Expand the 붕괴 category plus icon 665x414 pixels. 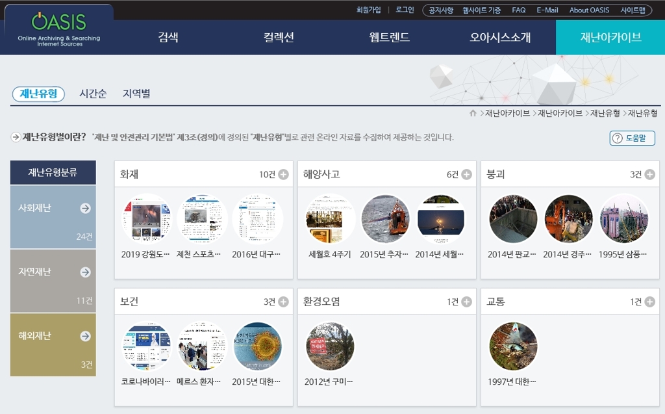[x=649, y=174]
